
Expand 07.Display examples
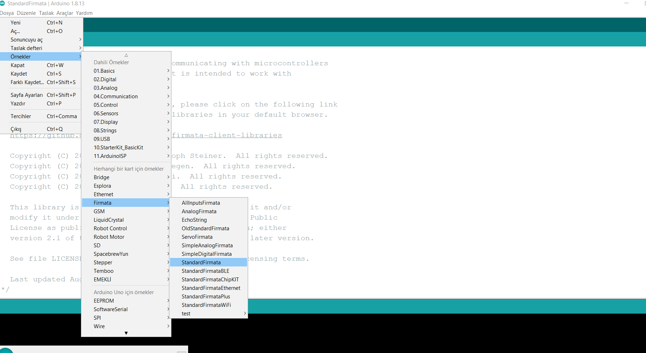(126, 122)
